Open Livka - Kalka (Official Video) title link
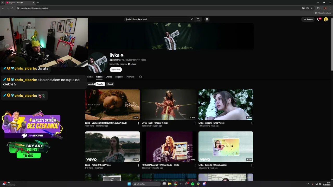Image resolution: width=333 pixels, height=187 pixels. pyautogui.click(x=98, y=165)
